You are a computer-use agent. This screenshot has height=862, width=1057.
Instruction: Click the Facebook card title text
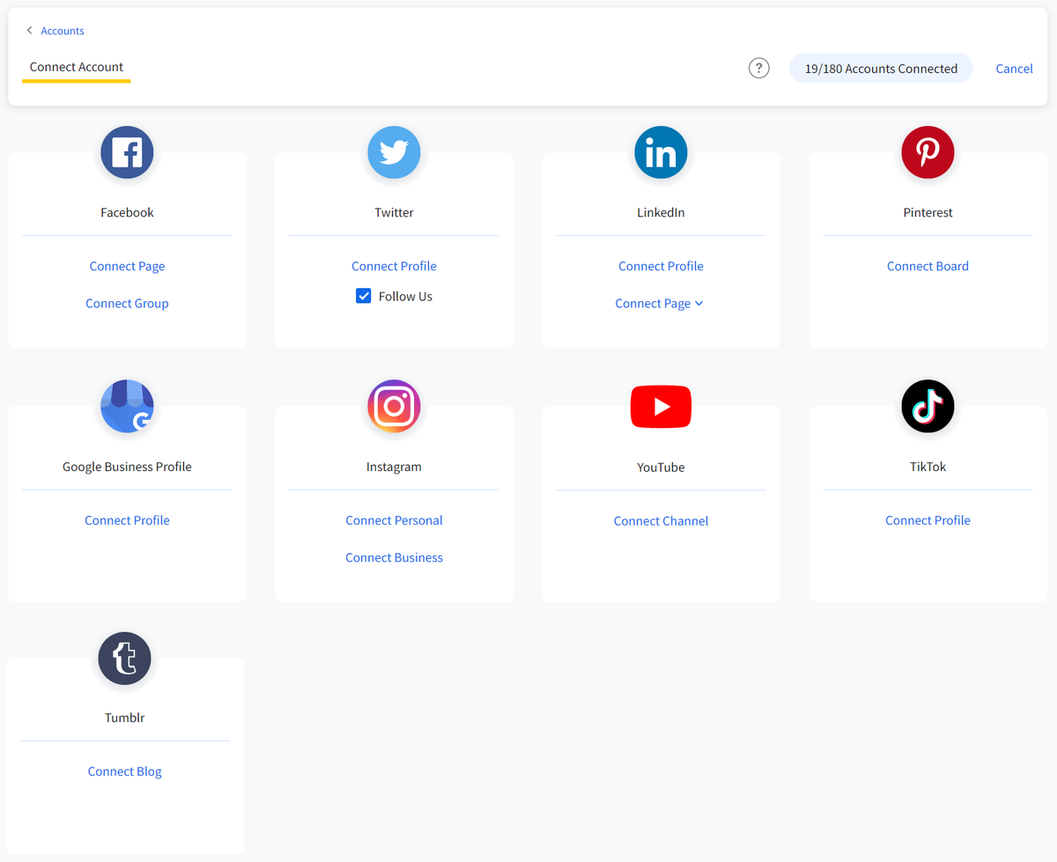(127, 212)
